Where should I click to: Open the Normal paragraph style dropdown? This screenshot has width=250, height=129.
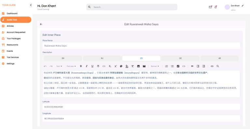pos(155,66)
